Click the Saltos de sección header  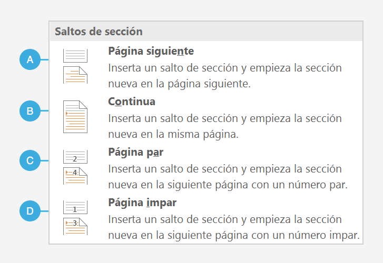99,32
